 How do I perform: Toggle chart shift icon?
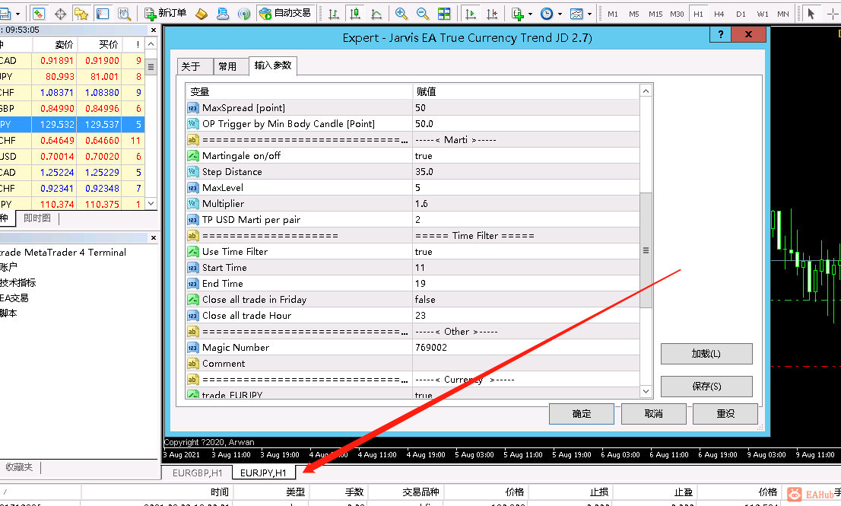(x=492, y=14)
